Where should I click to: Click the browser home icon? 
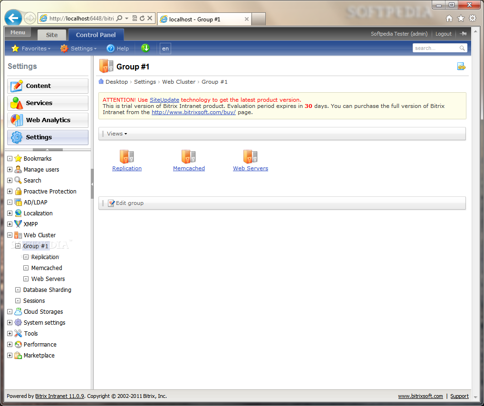pos(449,19)
